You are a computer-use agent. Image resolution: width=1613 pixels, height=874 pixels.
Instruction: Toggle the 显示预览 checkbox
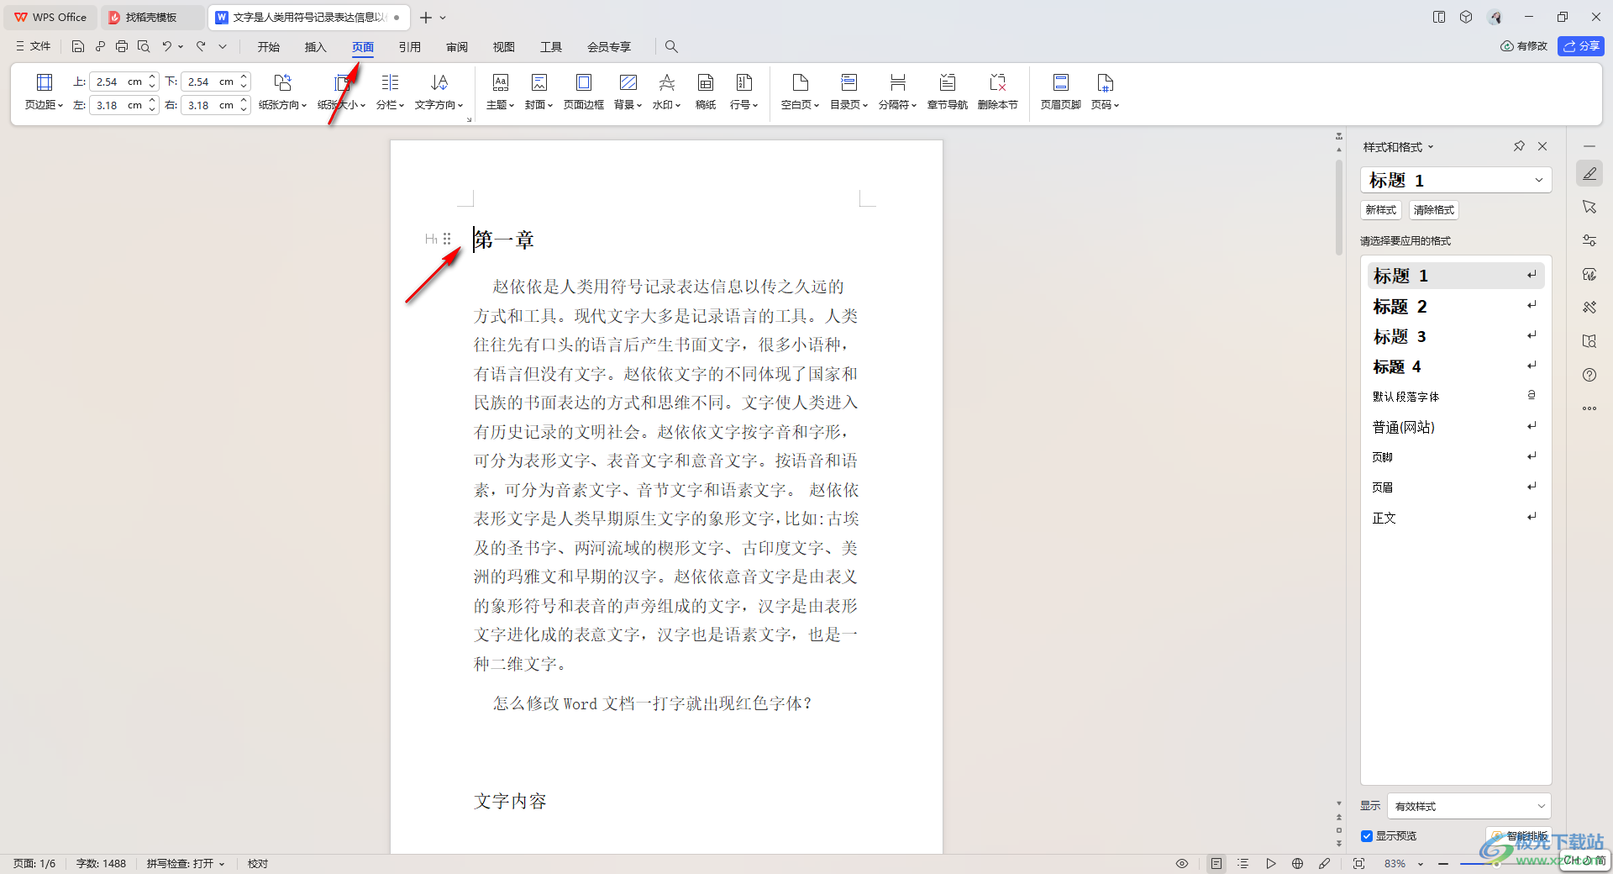click(x=1367, y=836)
